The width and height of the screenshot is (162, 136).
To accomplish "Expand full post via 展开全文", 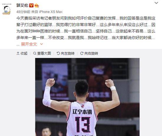I will (29, 44).
